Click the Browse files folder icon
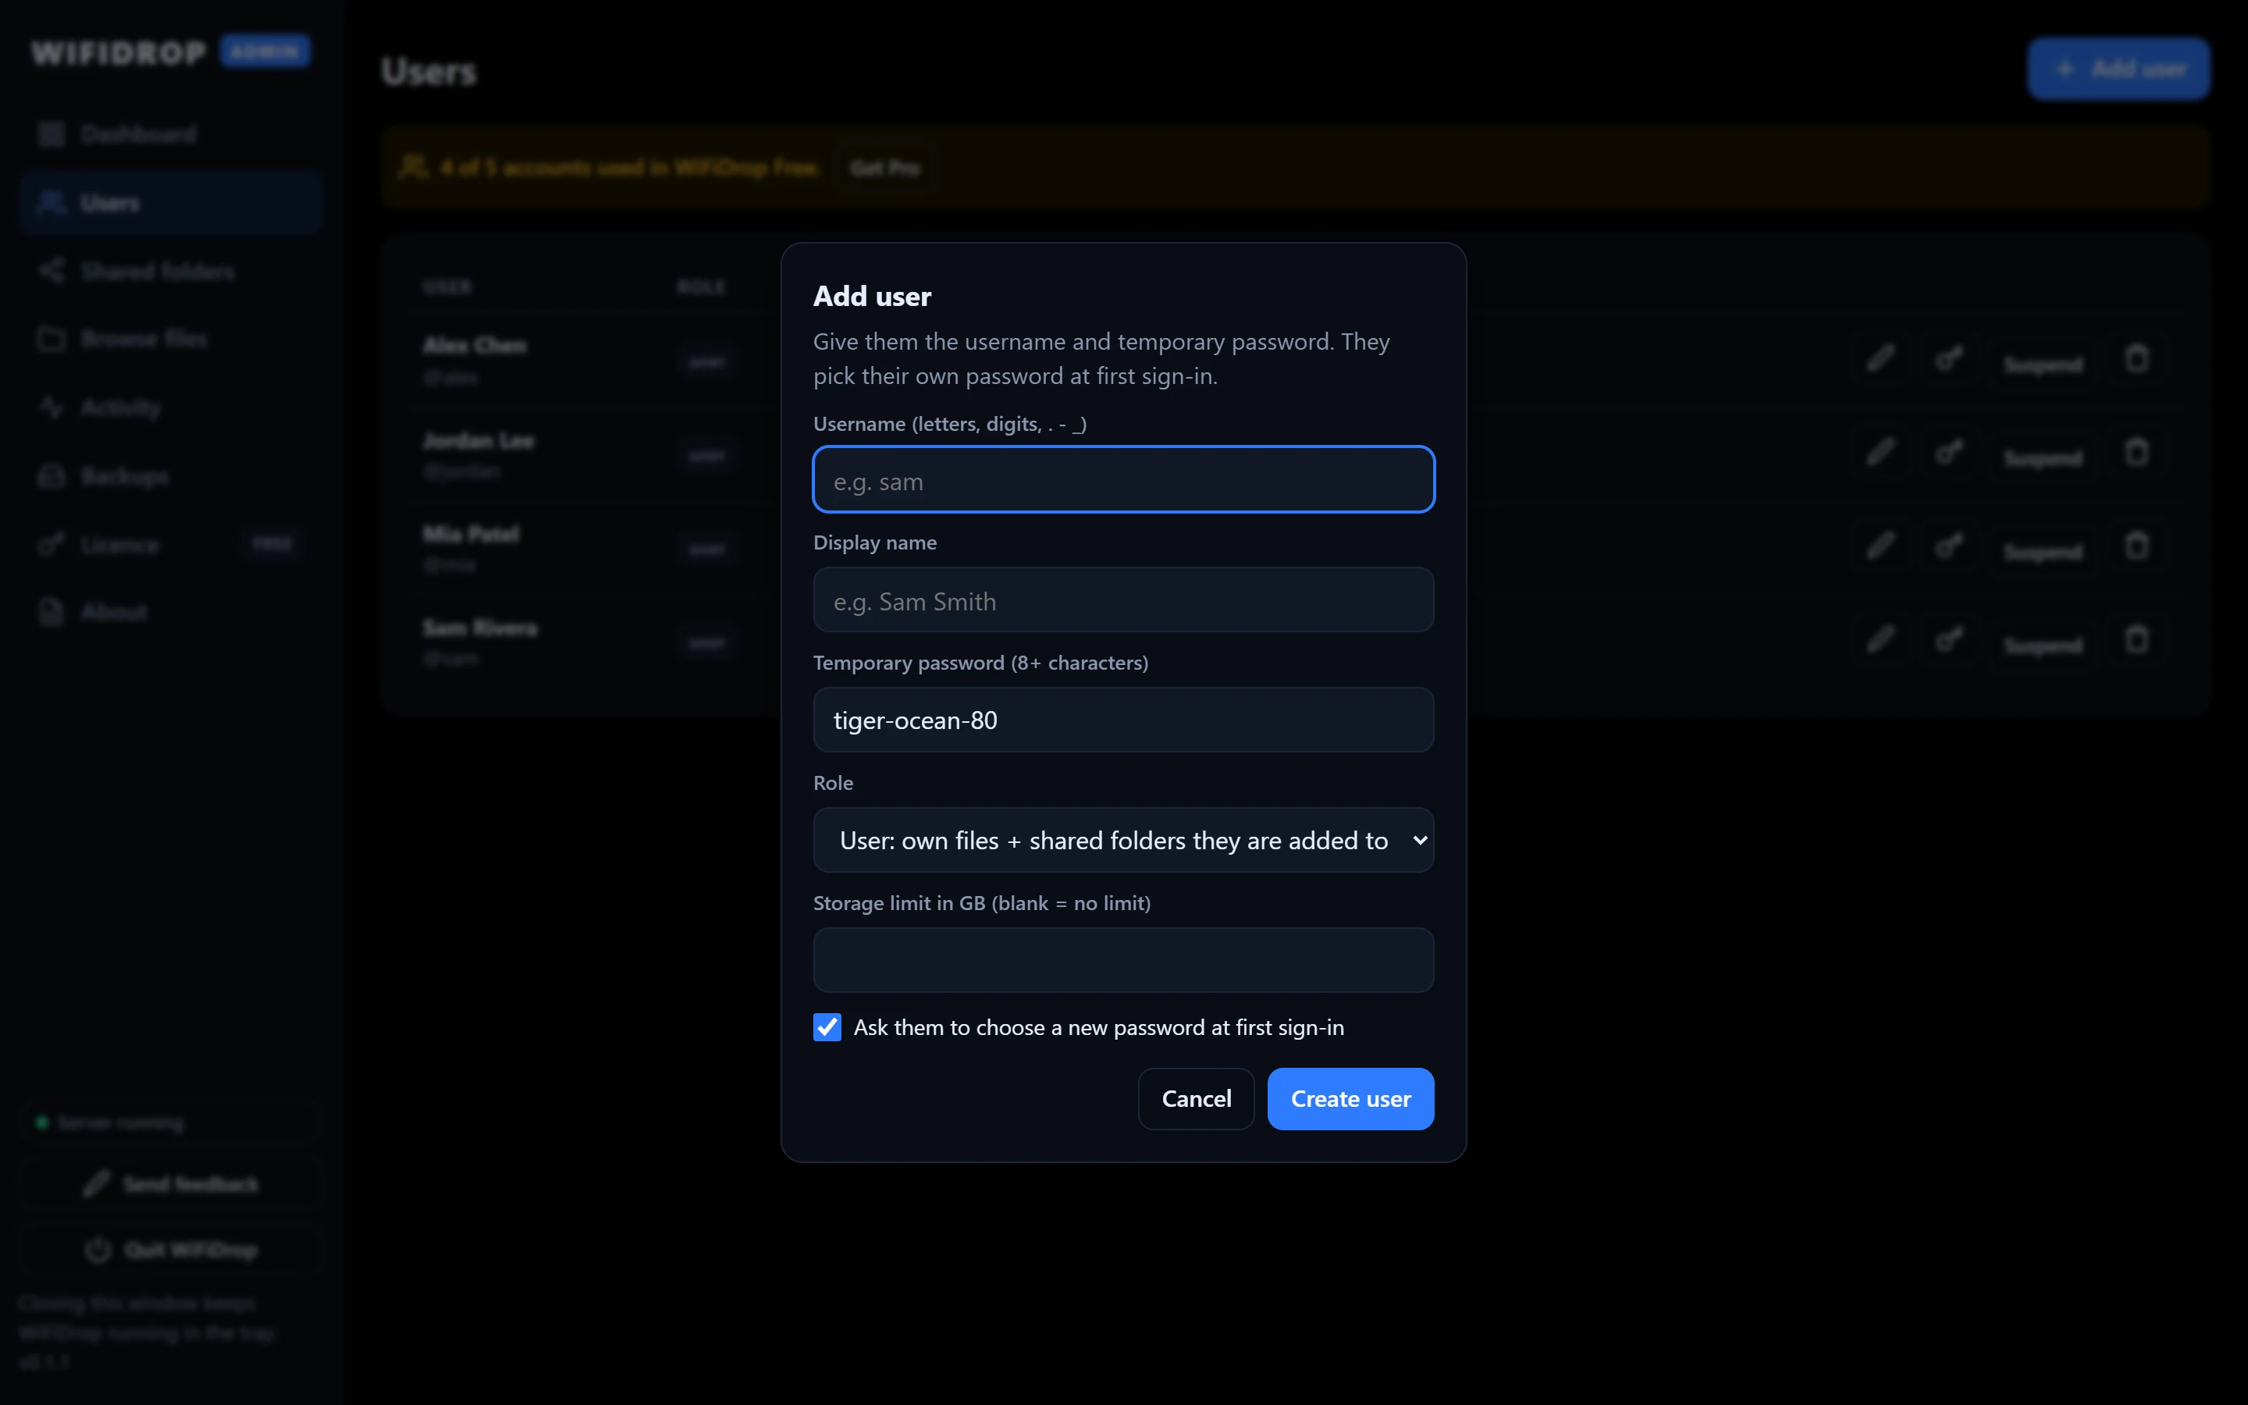The width and height of the screenshot is (2248, 1405). click(x=51, y=340)
